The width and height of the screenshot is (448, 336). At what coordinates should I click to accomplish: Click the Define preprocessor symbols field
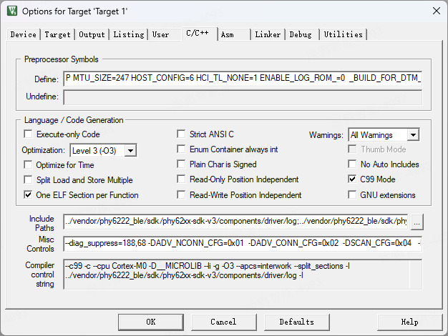(x=243, y=79)
